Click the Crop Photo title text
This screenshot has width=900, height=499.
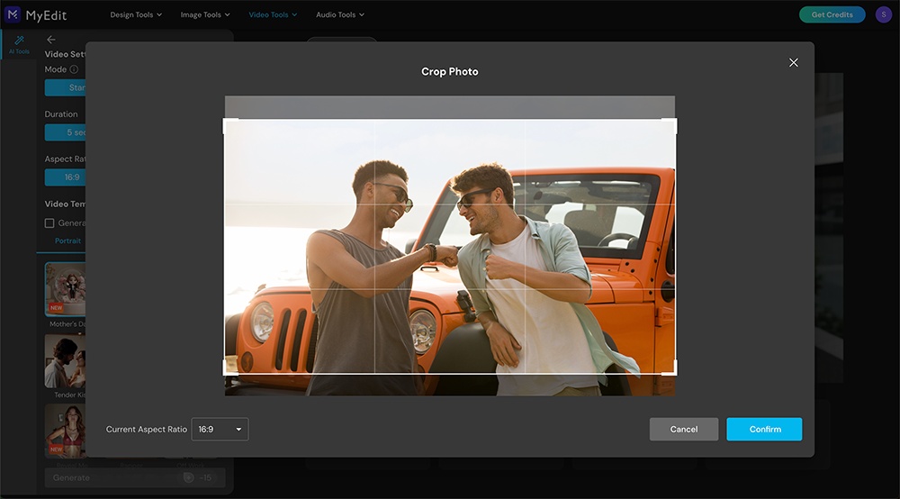449,72
